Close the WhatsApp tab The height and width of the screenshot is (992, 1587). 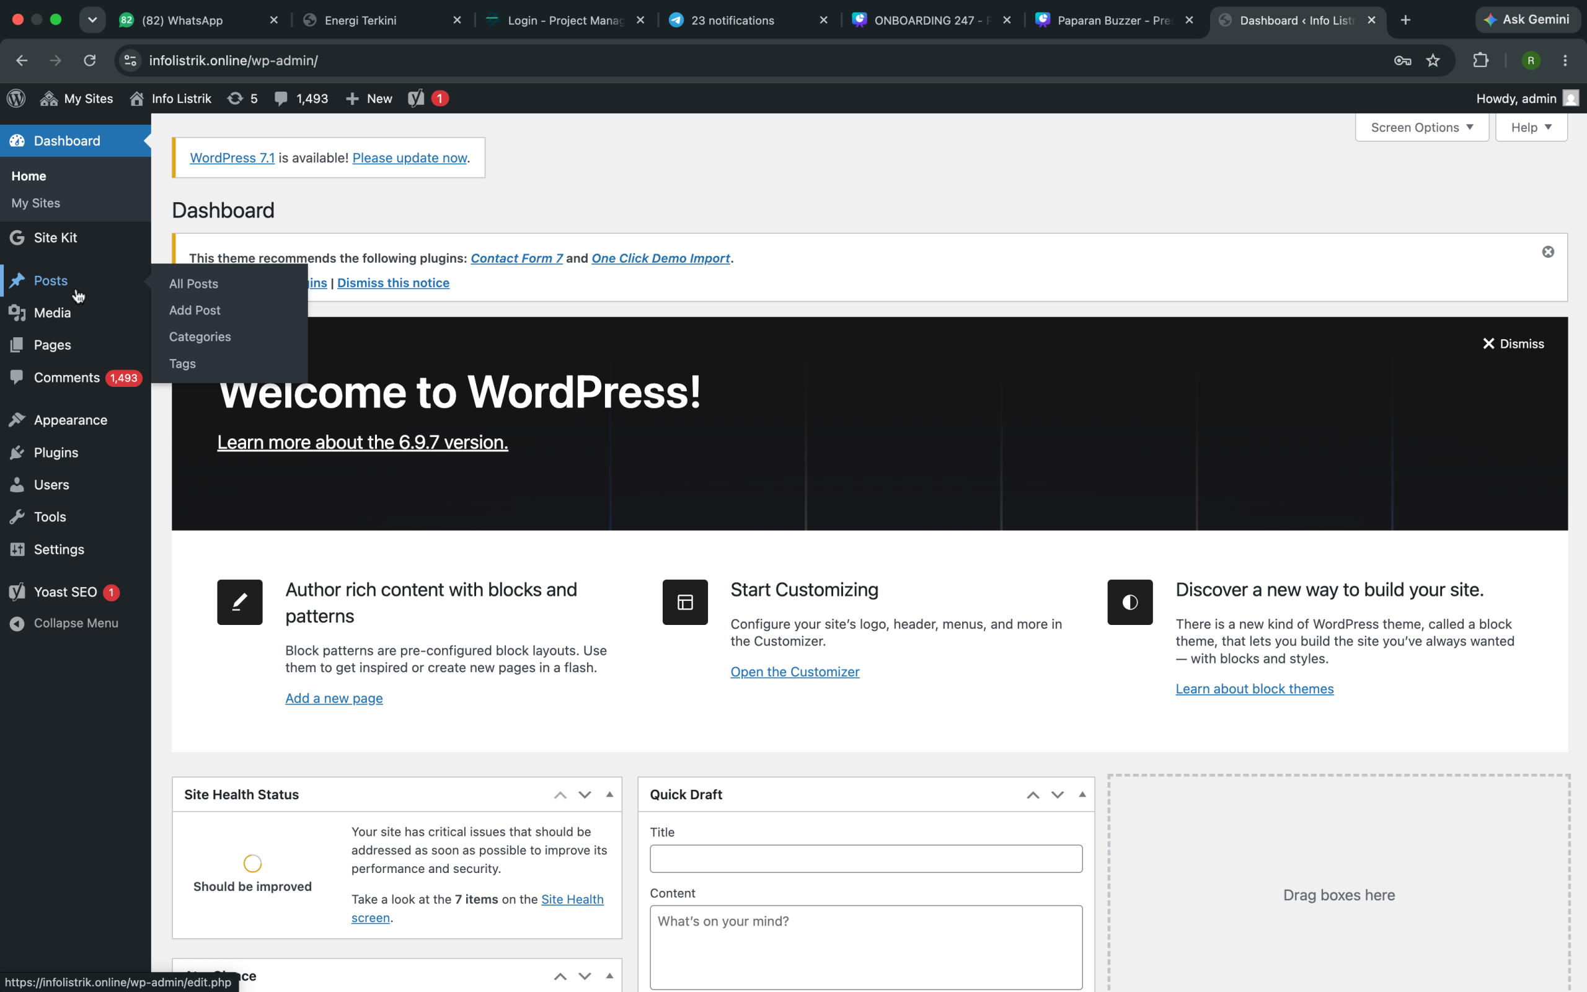274,20
